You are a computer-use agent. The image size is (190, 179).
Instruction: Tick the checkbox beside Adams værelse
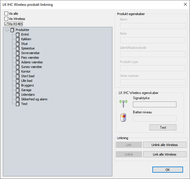18,62
